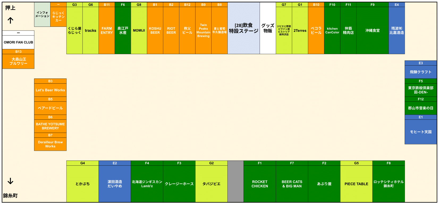Open the OMORI FAN CLUB booth

coord(18,42)
